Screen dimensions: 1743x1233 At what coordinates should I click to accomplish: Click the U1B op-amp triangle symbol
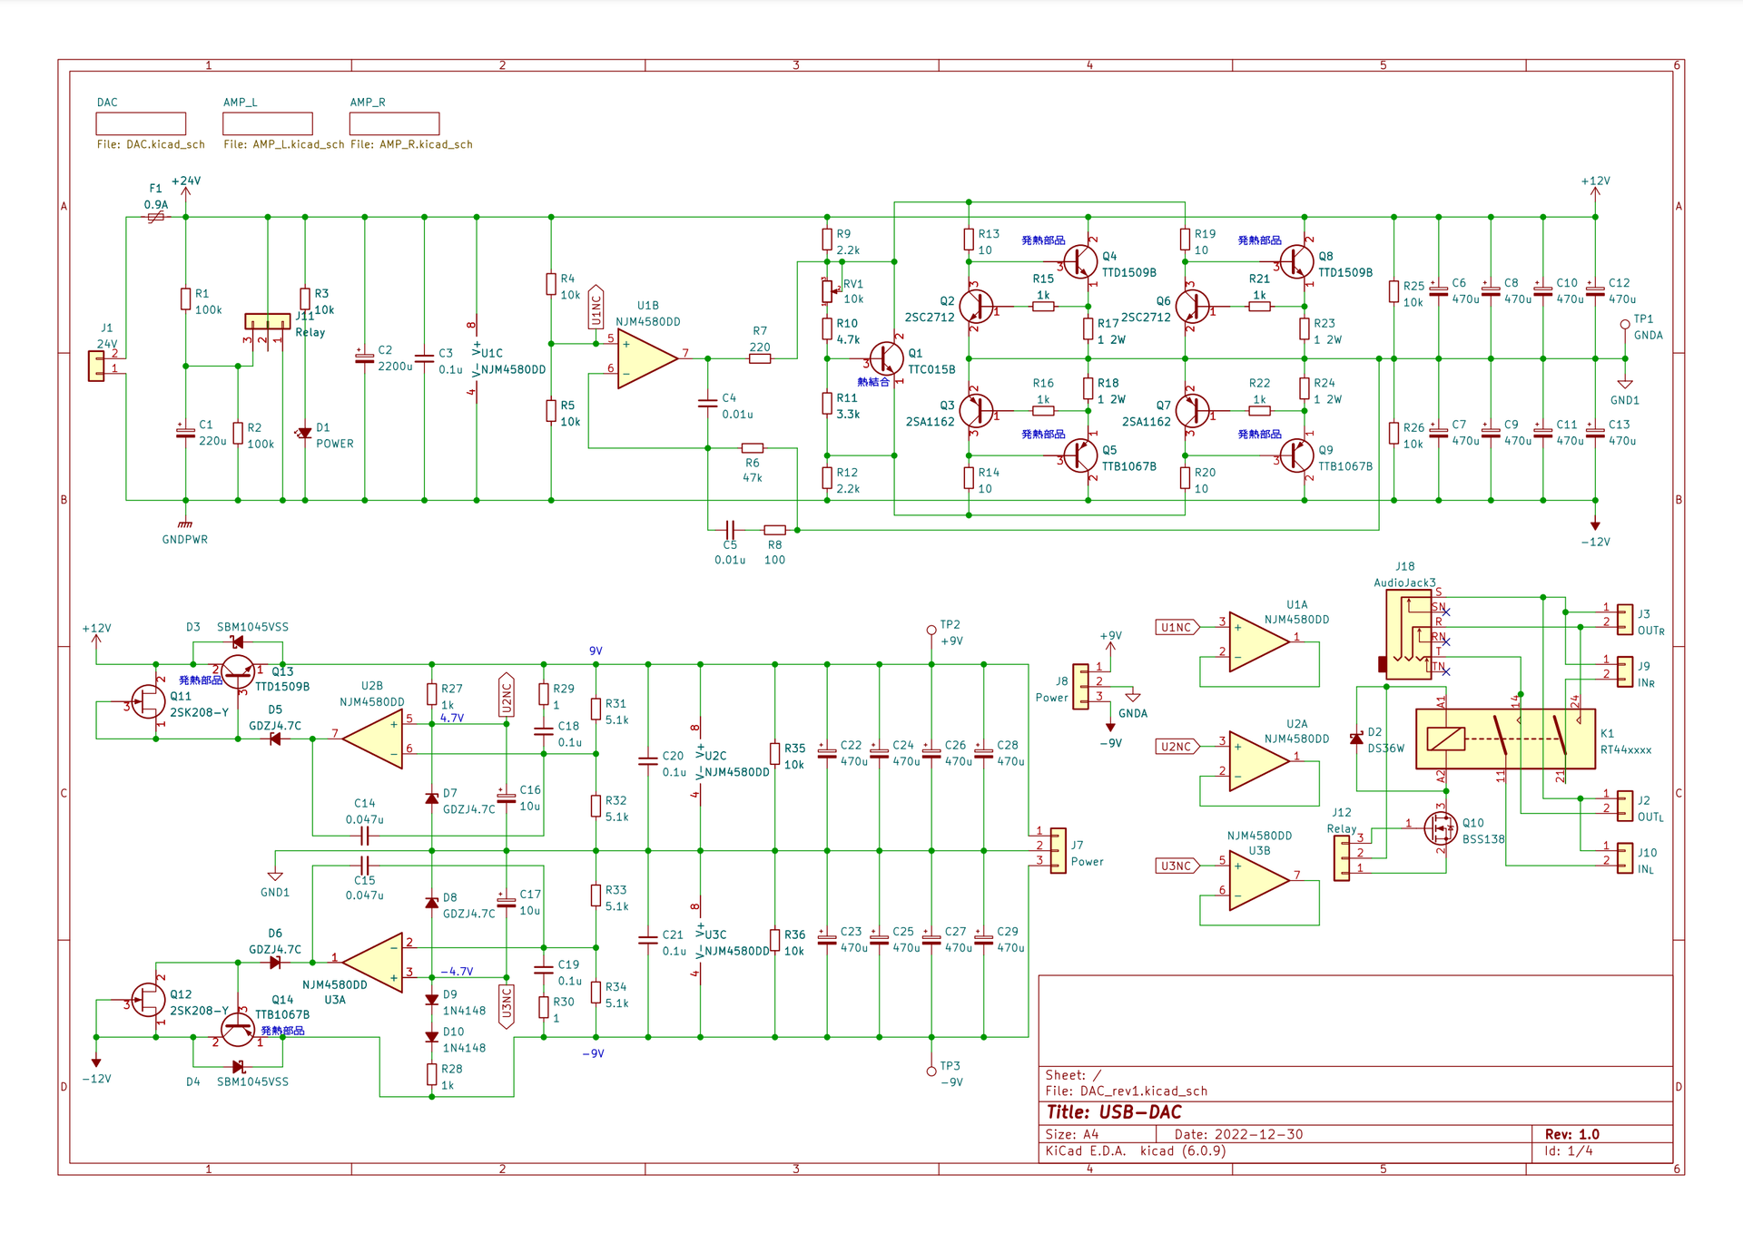(x=647, y=359)
